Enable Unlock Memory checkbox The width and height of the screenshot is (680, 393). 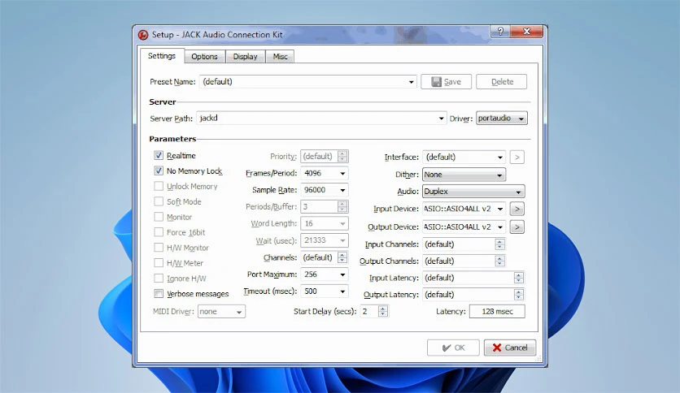(159, 186)
